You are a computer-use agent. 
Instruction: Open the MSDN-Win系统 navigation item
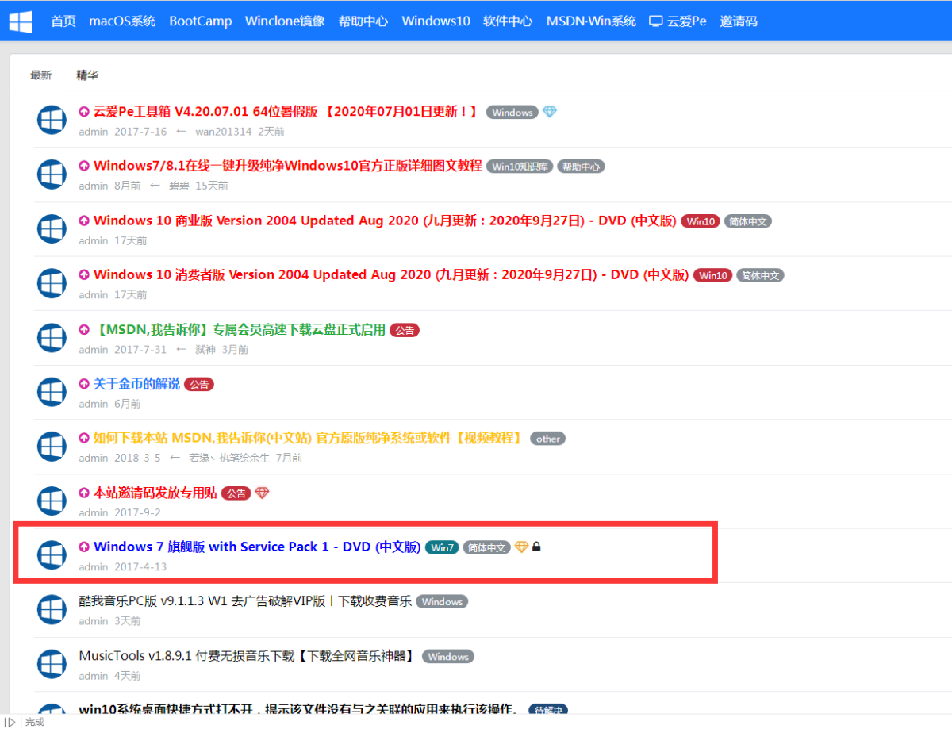click(x=591, y=21)
